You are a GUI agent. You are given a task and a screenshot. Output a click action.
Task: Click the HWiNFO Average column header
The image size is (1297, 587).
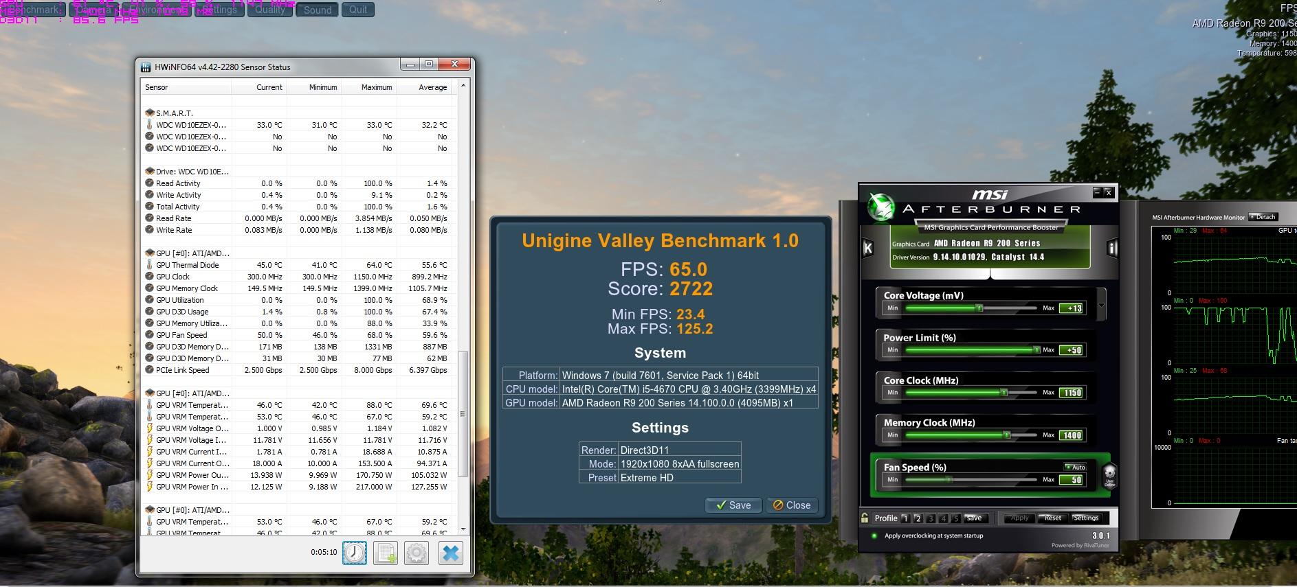[x=424, y=87]
